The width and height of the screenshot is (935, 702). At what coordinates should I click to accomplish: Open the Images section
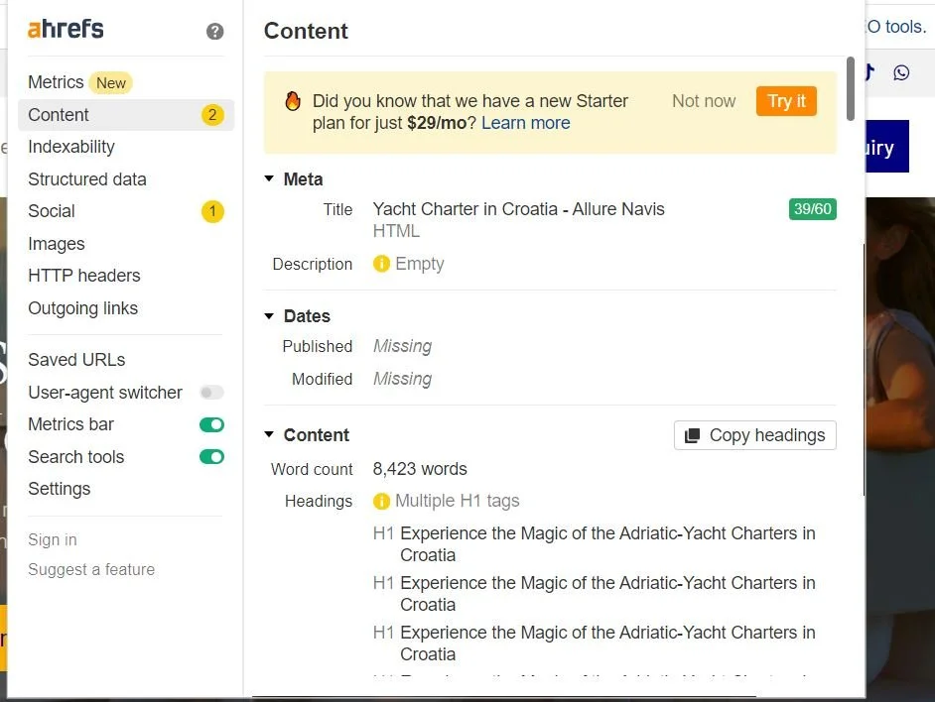pyautogui.click(x=56, y=244)
